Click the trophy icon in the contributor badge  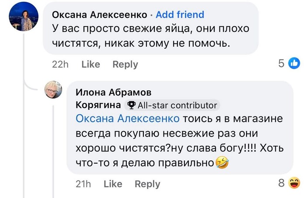(x=131, y=105)
